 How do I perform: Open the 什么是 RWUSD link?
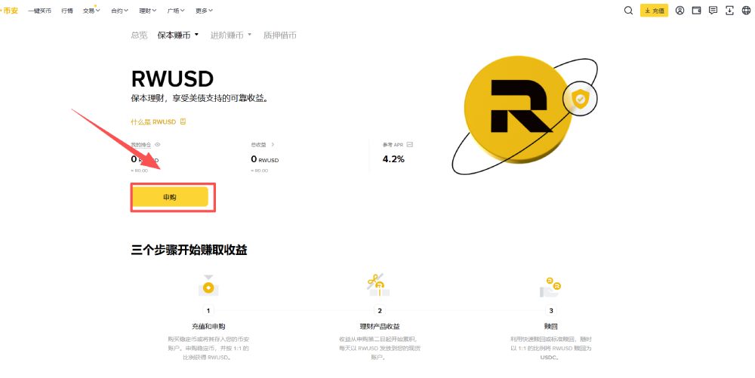153,121
